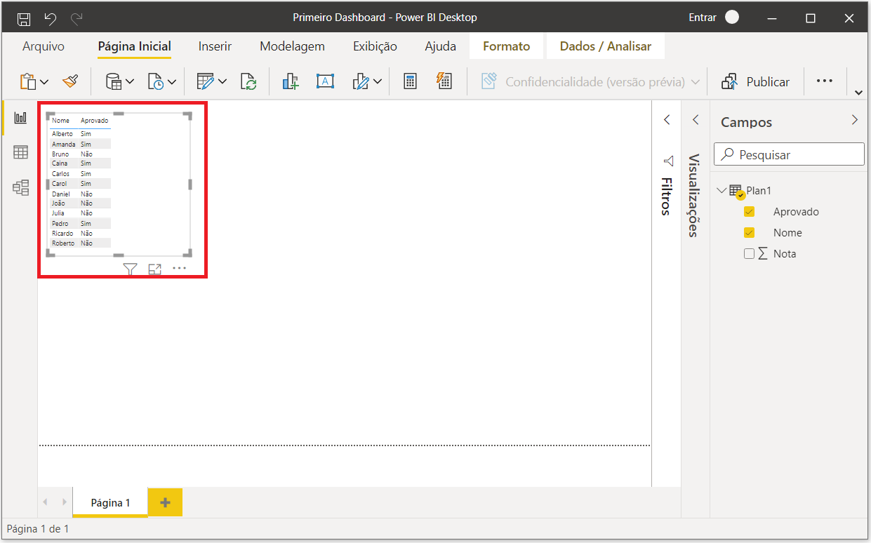The height and width of the screenshot is (543, 871).
Task: Click the Nome column header in table
Action: click(60, 121)
